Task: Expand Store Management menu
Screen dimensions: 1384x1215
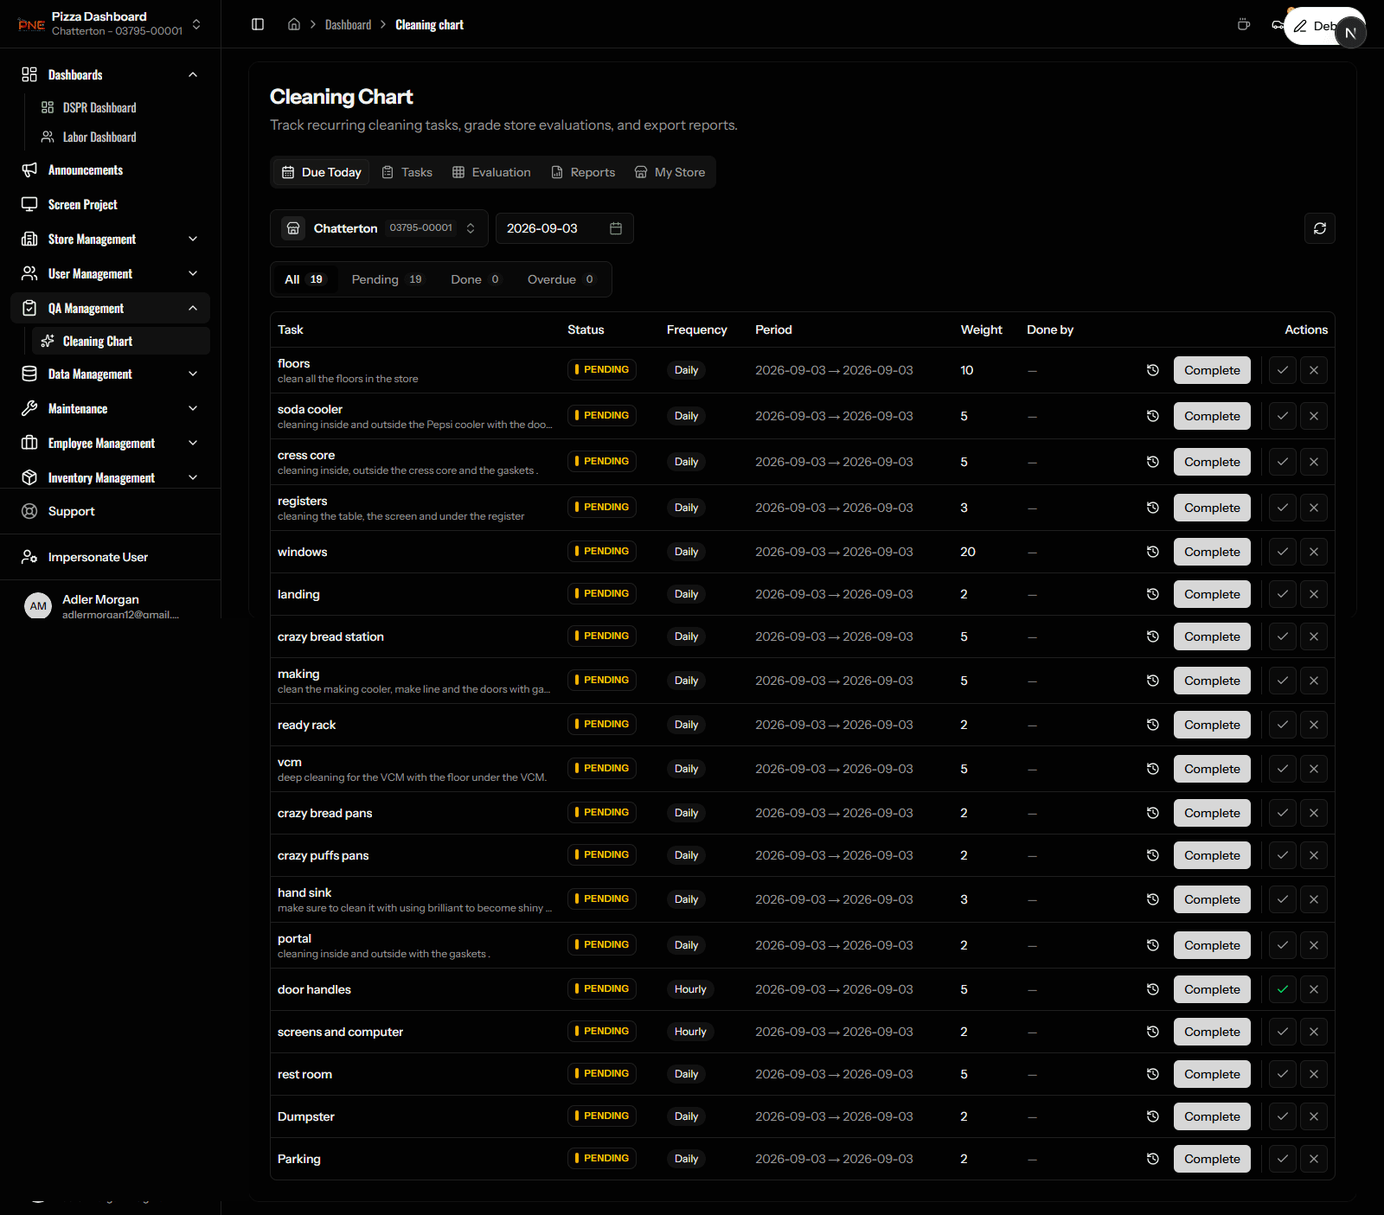Action: (110, 239)
